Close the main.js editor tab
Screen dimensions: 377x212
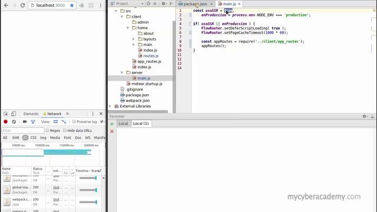[x=239, y=4]
